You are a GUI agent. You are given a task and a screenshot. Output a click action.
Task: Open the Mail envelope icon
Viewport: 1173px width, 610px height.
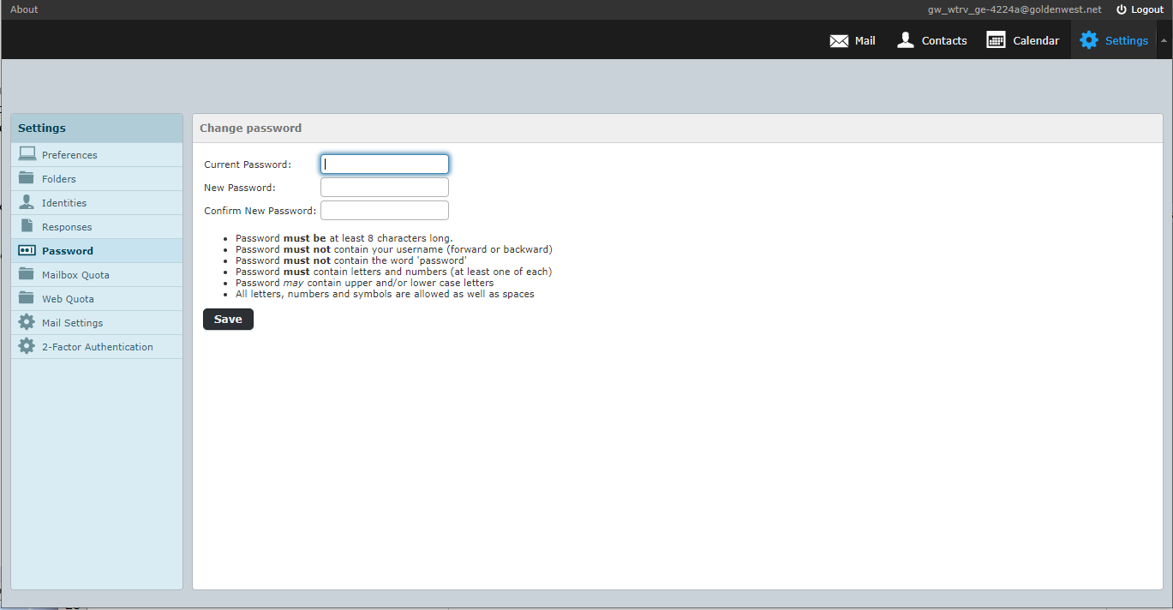[838, 39]
